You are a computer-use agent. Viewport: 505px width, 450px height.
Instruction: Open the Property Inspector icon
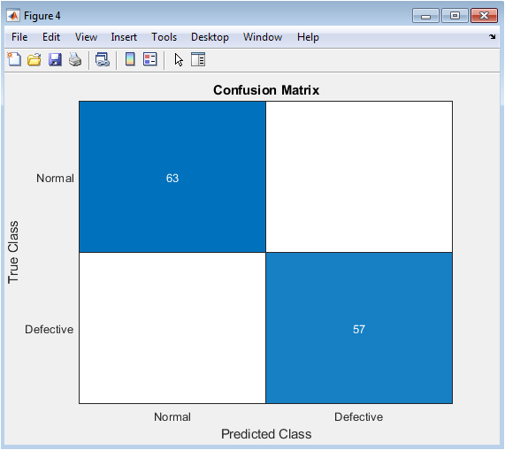click(x=198, y=59)
